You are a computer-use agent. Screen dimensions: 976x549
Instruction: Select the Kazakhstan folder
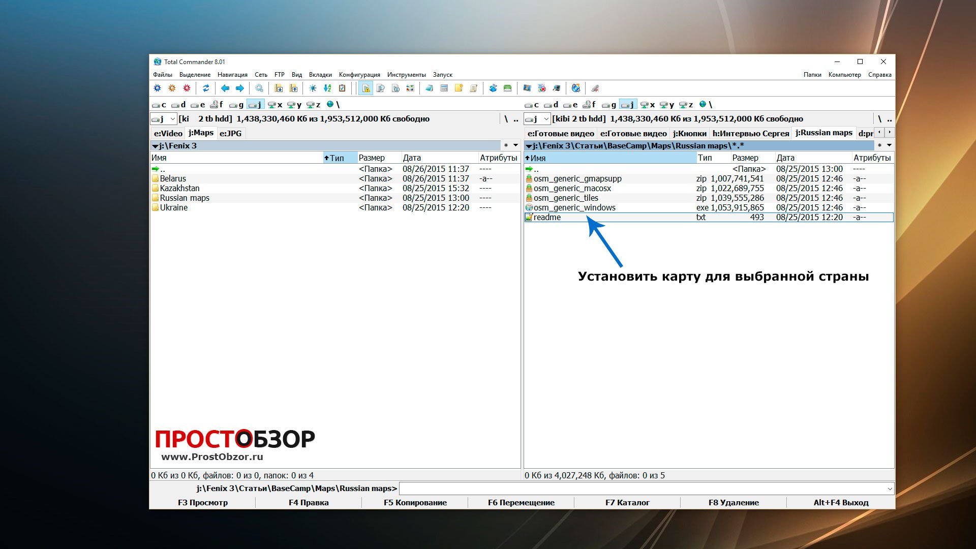point(335,188)
